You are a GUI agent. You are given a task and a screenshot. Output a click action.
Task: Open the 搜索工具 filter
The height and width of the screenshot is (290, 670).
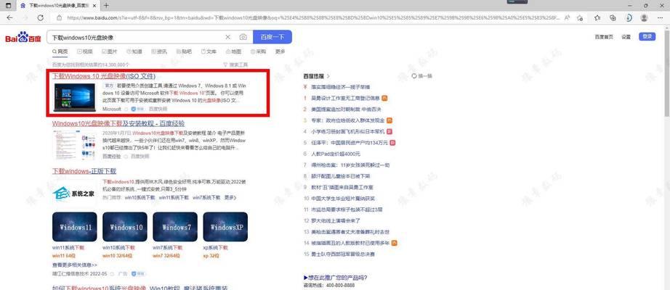[x=235, y=65]
